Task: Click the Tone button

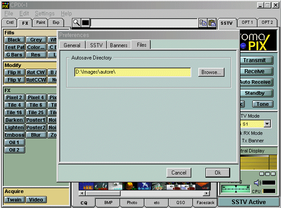Action: click(x=263, y=104)
